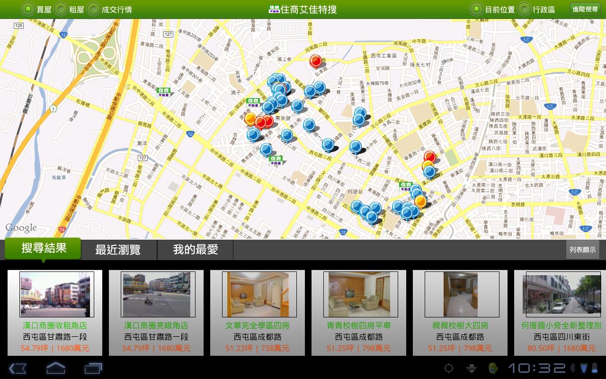Image resolution: width=606 pixels, height=379 pixels.
Task: Select the 成交行情 radio option
Action: 94,9
